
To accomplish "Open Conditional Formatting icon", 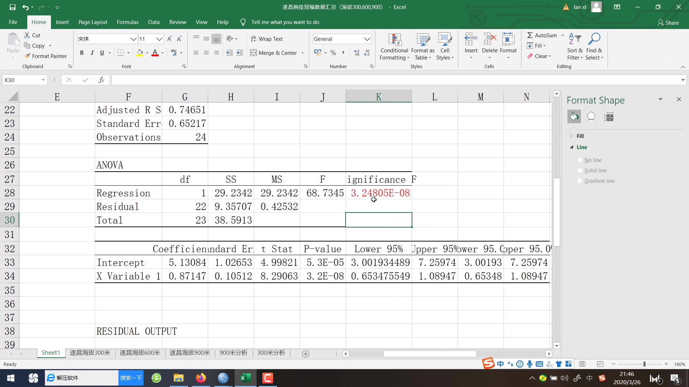I will pyautogui.click(x=394, y=39).
